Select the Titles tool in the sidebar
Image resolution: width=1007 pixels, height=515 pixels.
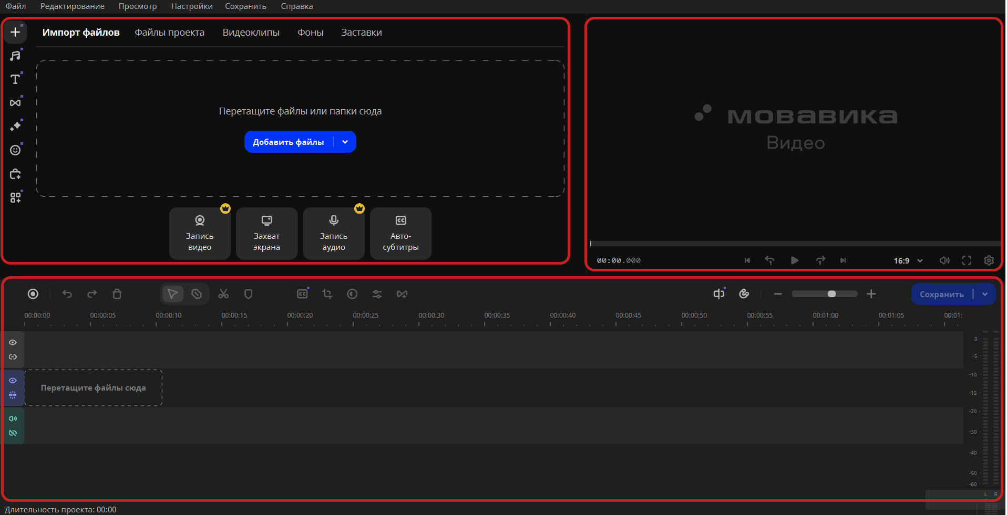coord(15,79)
